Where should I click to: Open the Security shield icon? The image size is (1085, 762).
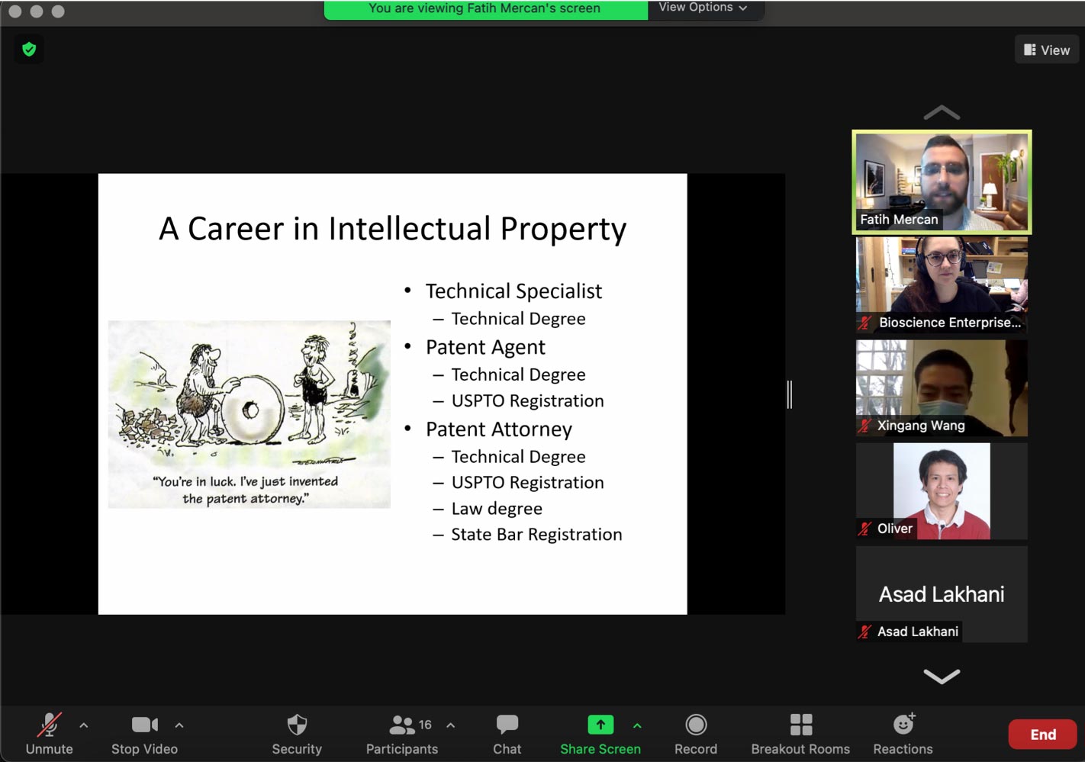click(x=297, y=725)
